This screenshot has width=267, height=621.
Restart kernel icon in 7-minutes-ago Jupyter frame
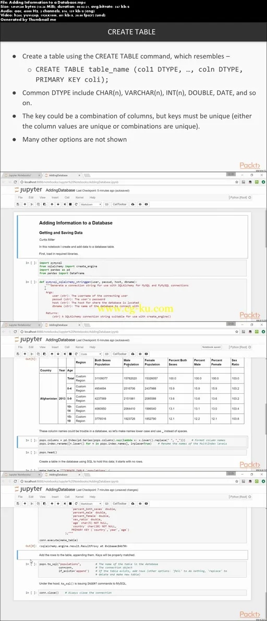(x=76, y=503)
